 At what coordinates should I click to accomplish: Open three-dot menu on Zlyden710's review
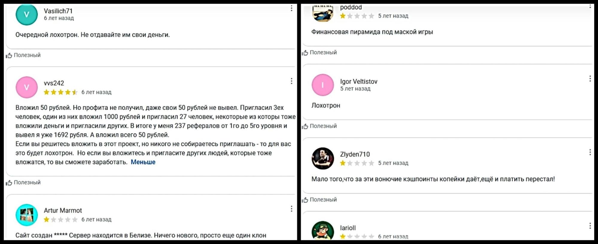(590, 152)
